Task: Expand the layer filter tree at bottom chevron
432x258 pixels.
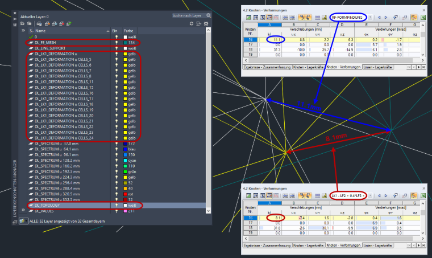Action: (x=23, y=210)
